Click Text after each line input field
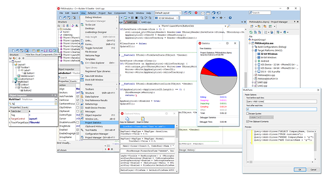This screenshot has width=326, height=183. (282, 109)
